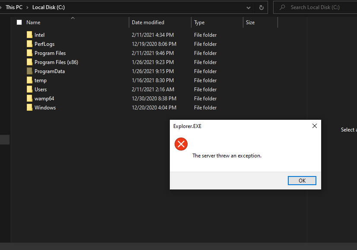Image resolution: width=357 pixels, height=250 pixels.
Task: Select the temp folder row
Action: tap(41, 80)
